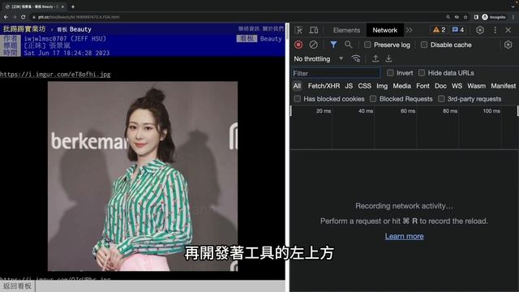This screenshot has width=519, height=292.
Task: Filter requests by Font
Action: [x=422, y=86]
